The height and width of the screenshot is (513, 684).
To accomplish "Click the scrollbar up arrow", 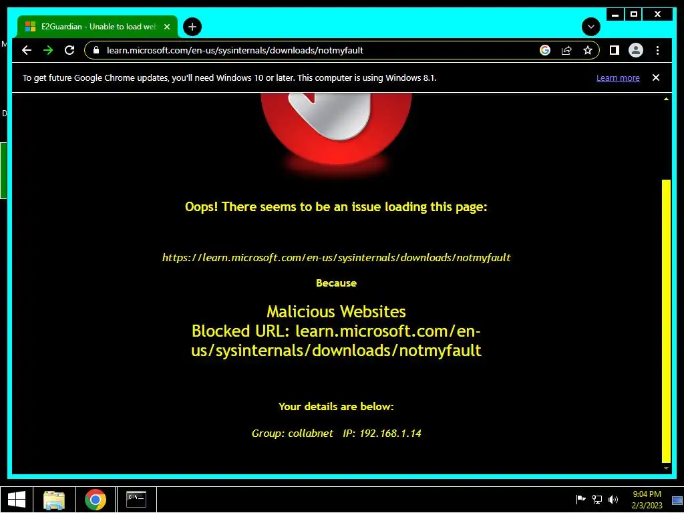I will click(666, 99).
